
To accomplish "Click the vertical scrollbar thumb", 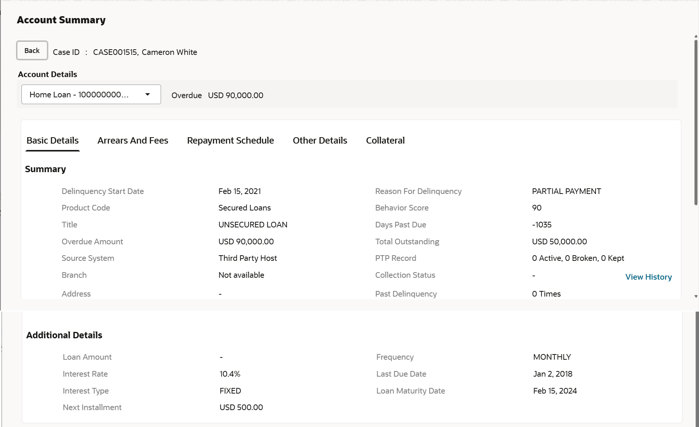I will pyautogui.click(x=696, y=122).
